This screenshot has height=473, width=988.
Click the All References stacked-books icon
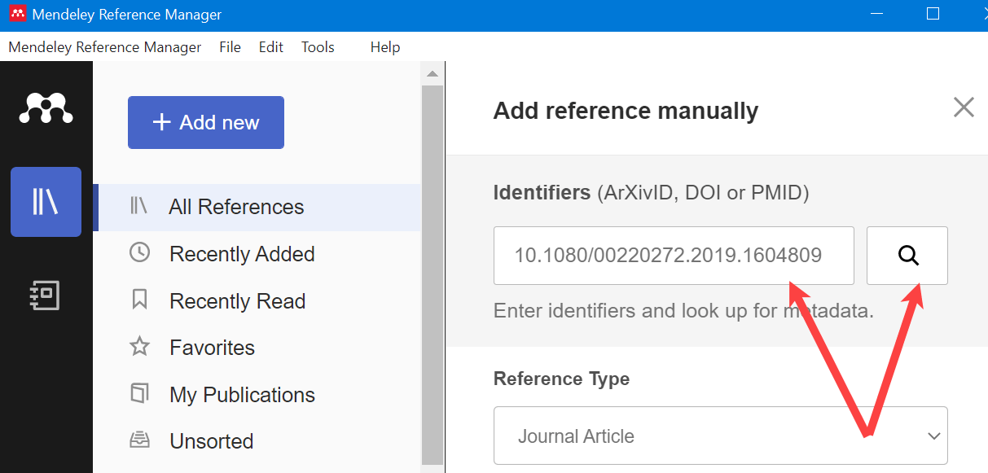(x=139, y=206)
